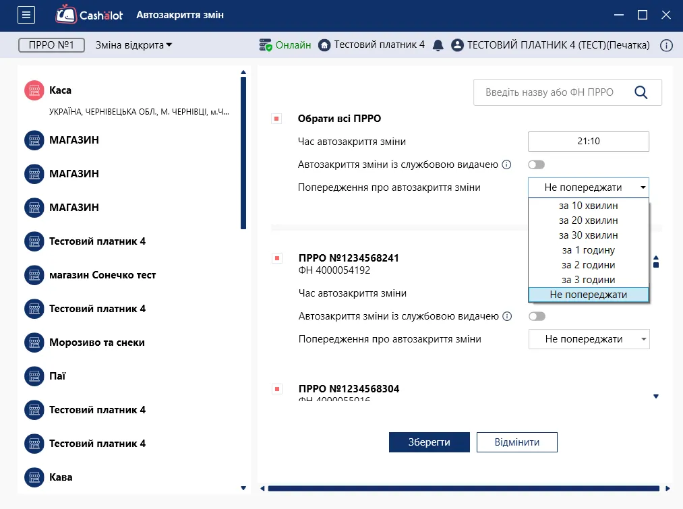Click the horizontal scrollbar thumb at bottom
The image size is (683, 509).
tap(463, 489)
